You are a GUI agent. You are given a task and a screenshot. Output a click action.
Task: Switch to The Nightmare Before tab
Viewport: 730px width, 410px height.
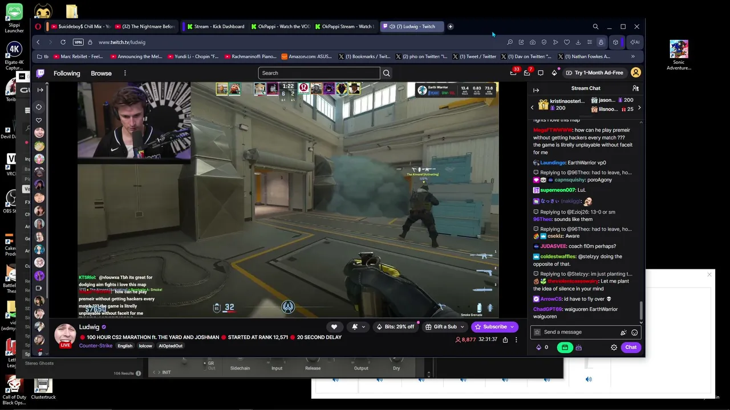click(145, 26)
